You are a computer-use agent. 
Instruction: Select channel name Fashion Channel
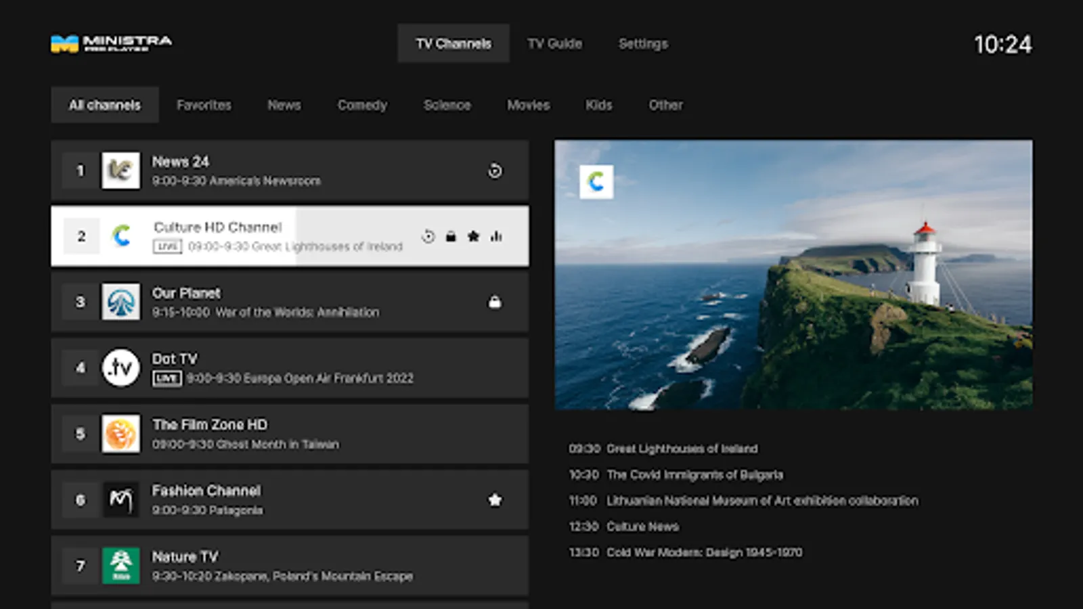point(206,491)
